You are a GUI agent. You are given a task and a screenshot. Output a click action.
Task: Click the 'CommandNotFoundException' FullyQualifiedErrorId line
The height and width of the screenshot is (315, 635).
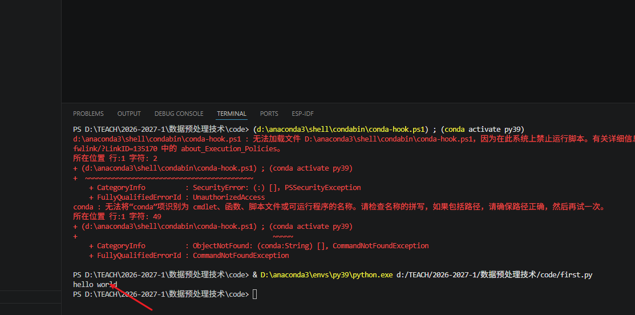point(189,256)
